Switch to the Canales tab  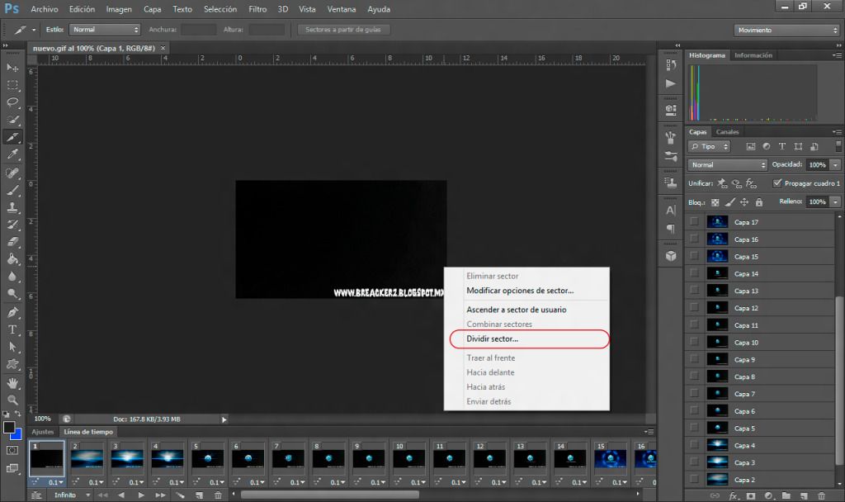pyautogui.click(x=727, y=131)
